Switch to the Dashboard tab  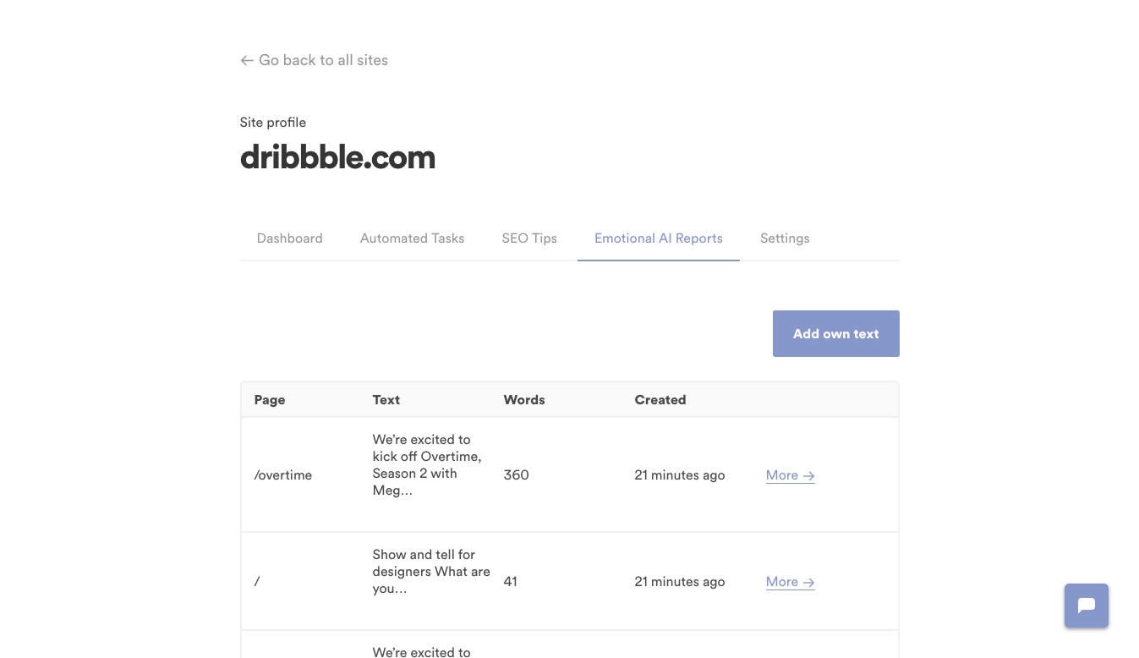tap(289, 239)
